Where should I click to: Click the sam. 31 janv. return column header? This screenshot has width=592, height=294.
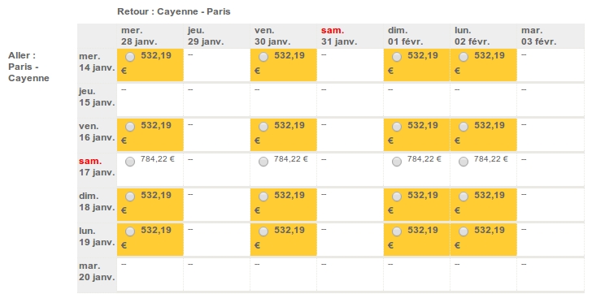pyautogui.click(x=339, y=37)
